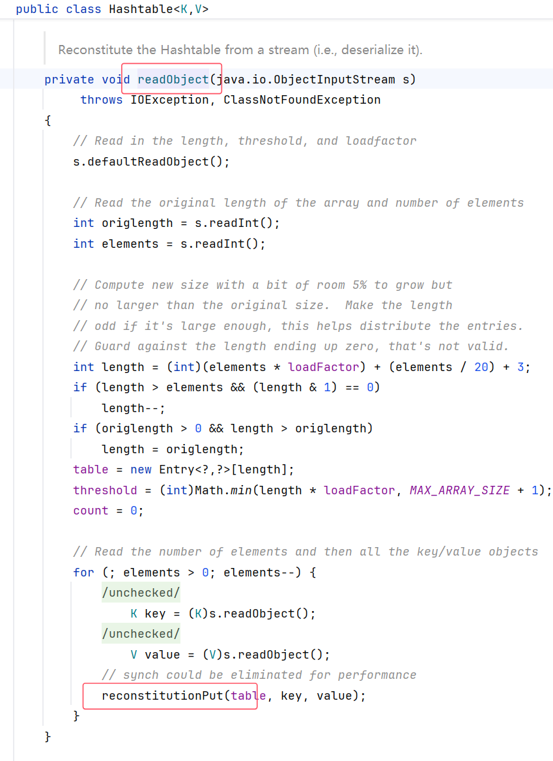Expand the folded /unchecked/ above V value
Viewport: 553px width, 761px height.
[141, 634]
